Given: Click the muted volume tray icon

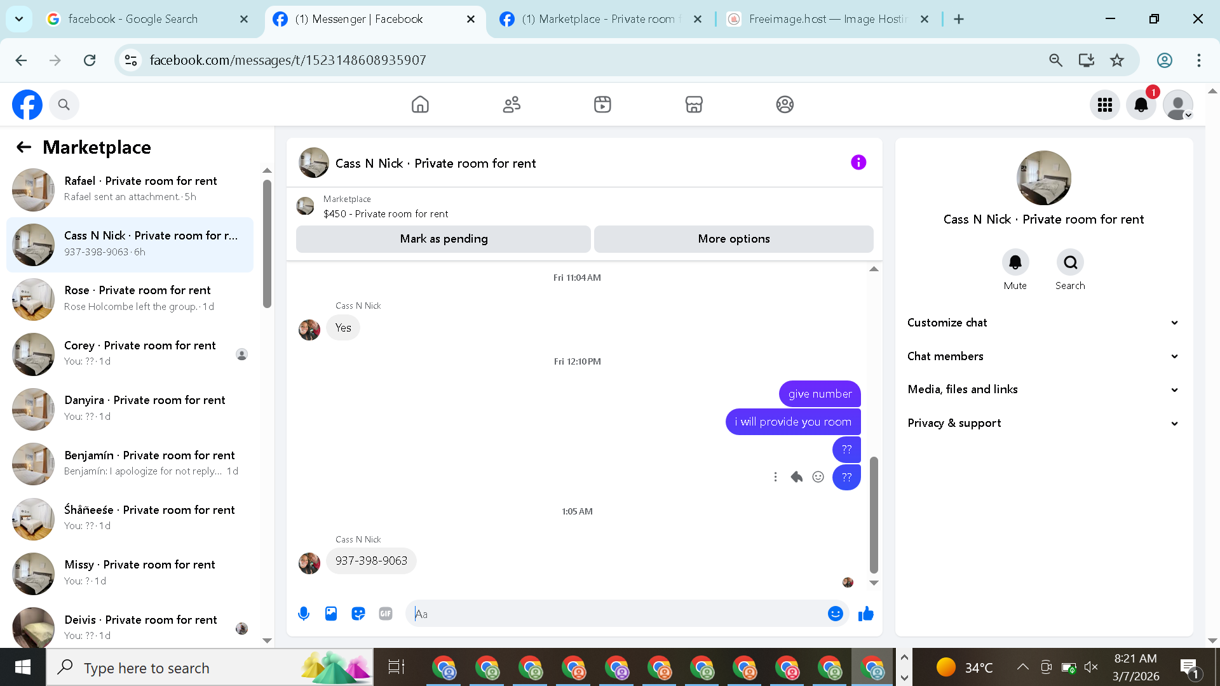Looking at the screenshot, I should point(1091,667).
